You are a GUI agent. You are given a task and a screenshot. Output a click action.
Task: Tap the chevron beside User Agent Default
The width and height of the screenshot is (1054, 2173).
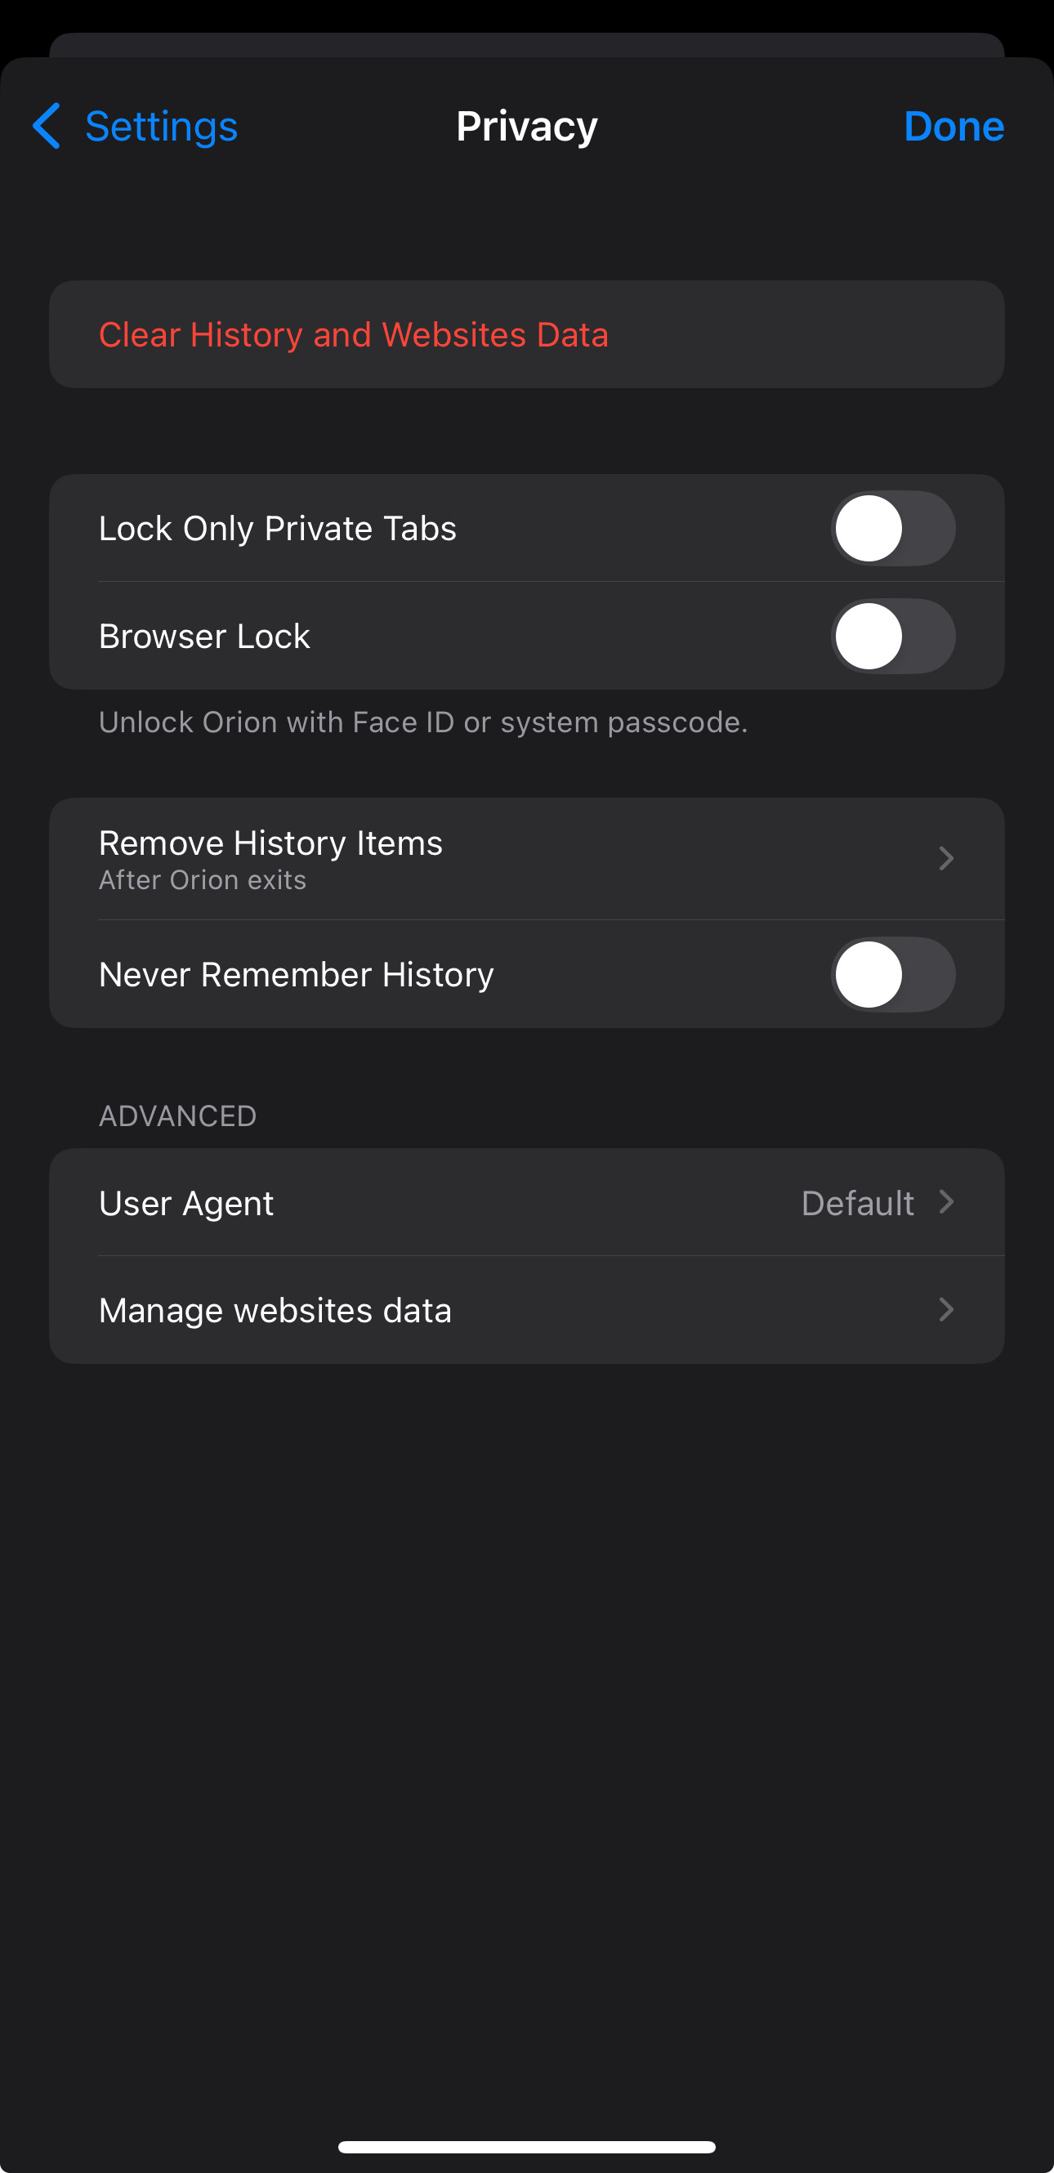946,1202
